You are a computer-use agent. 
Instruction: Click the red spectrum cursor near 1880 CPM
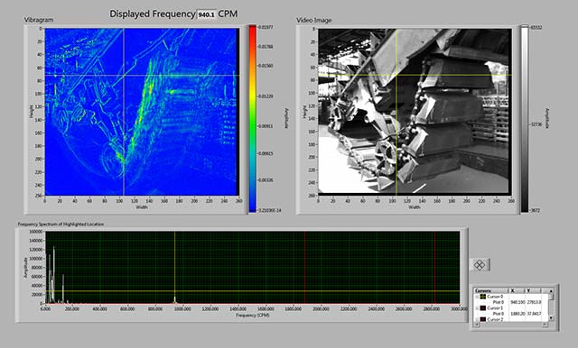click(305, 268)
